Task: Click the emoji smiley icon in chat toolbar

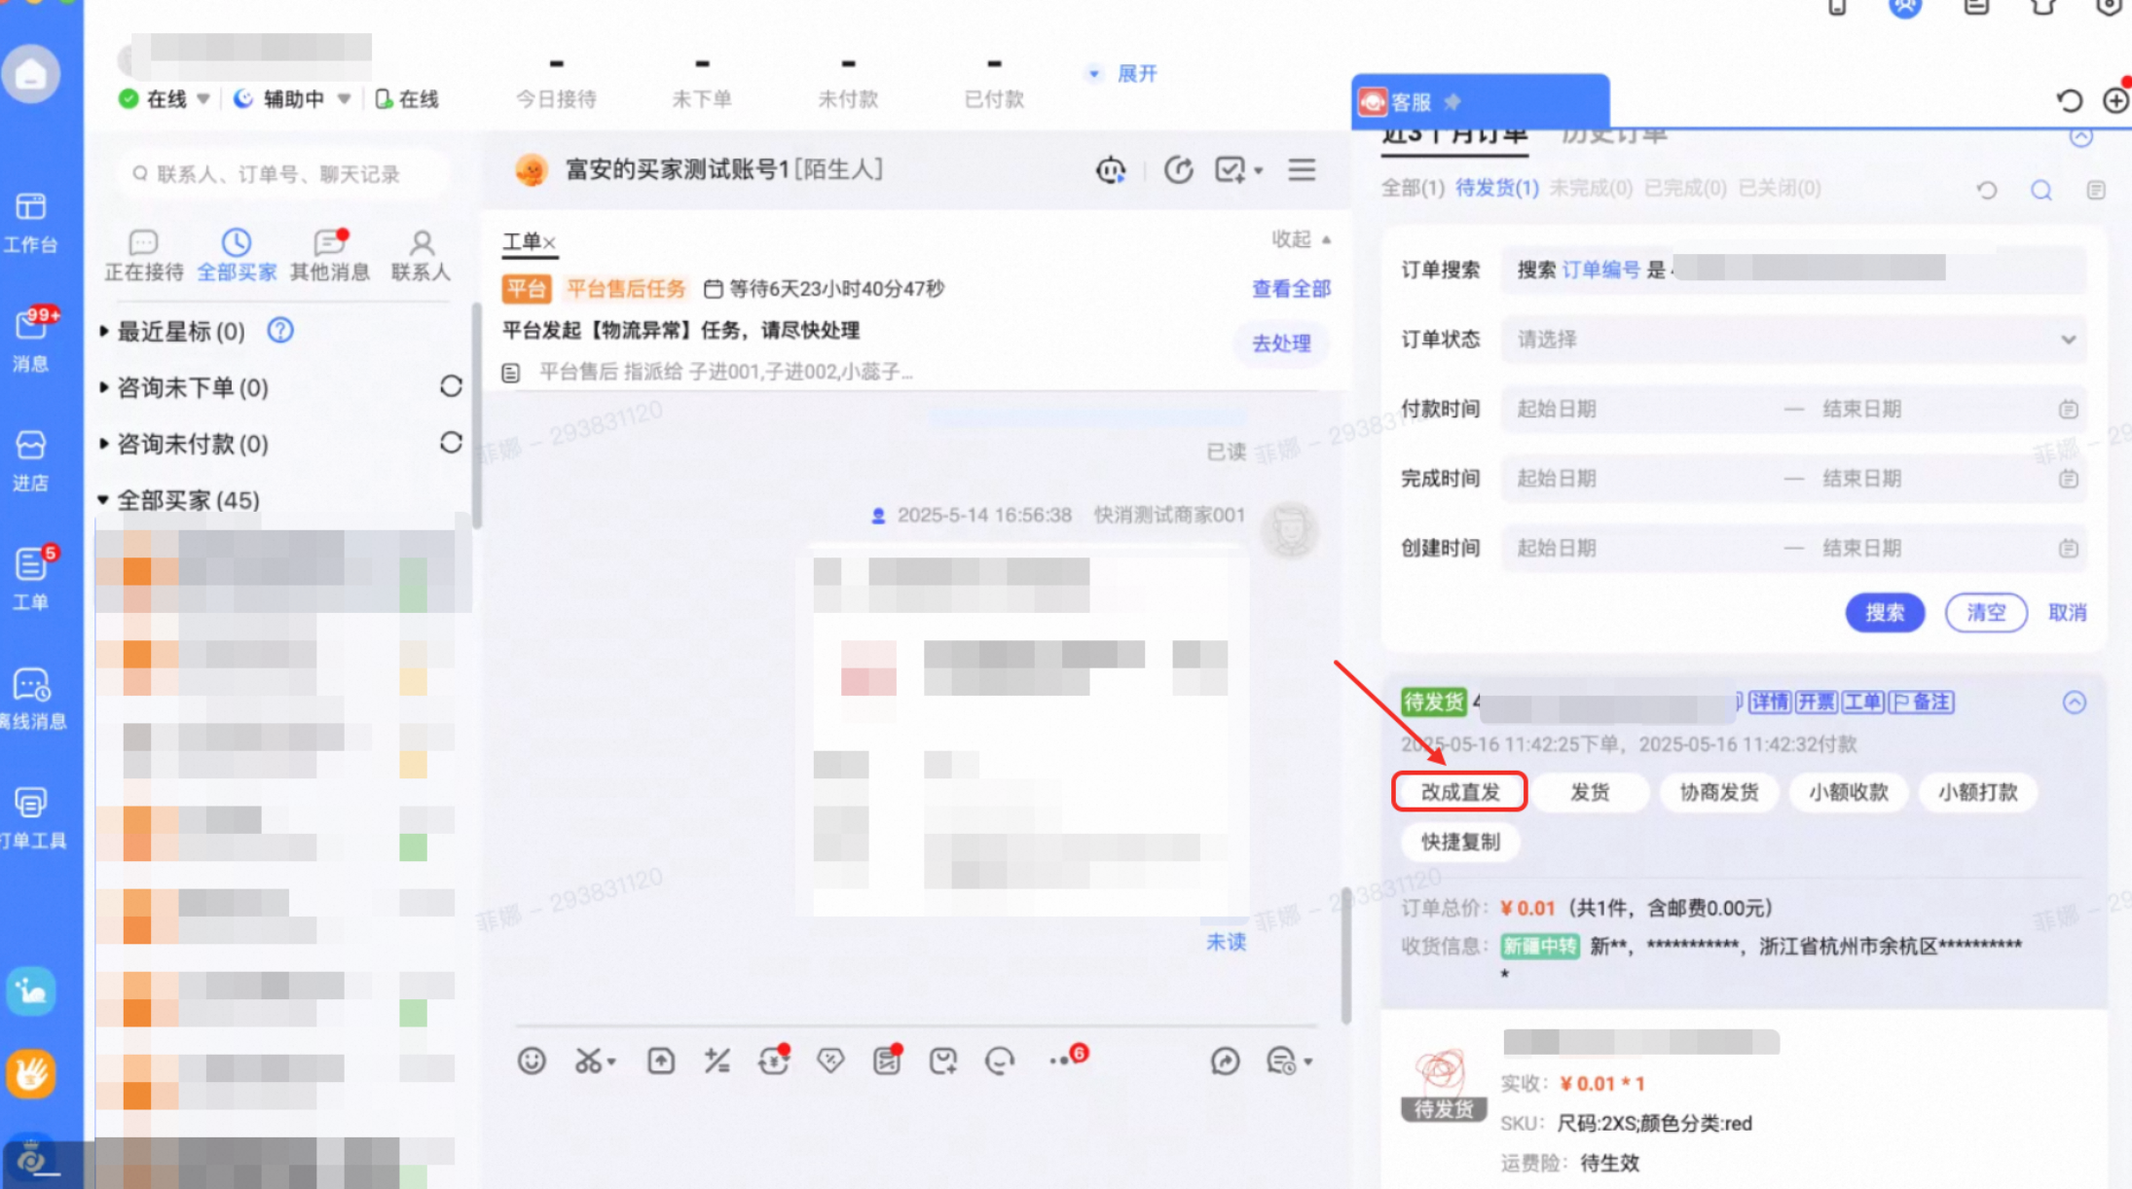Action: click(532, 1061)
